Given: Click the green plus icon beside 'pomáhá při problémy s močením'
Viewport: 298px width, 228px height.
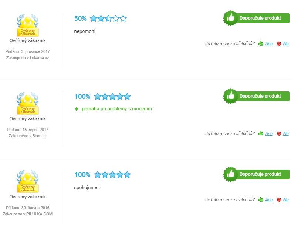Looking at the screenshot, I should [77, 109].
